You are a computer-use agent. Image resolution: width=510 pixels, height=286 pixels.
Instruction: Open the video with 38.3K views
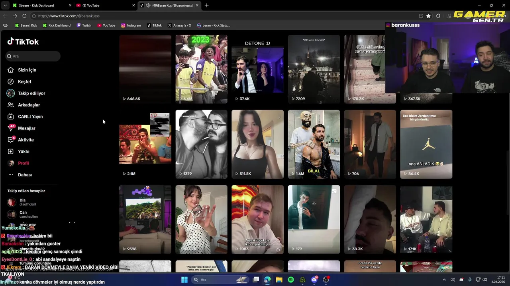point(370,219)
